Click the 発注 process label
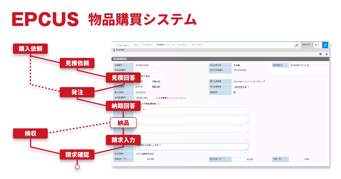This screenshot has width=341, height=179. (x=77, y=92)
